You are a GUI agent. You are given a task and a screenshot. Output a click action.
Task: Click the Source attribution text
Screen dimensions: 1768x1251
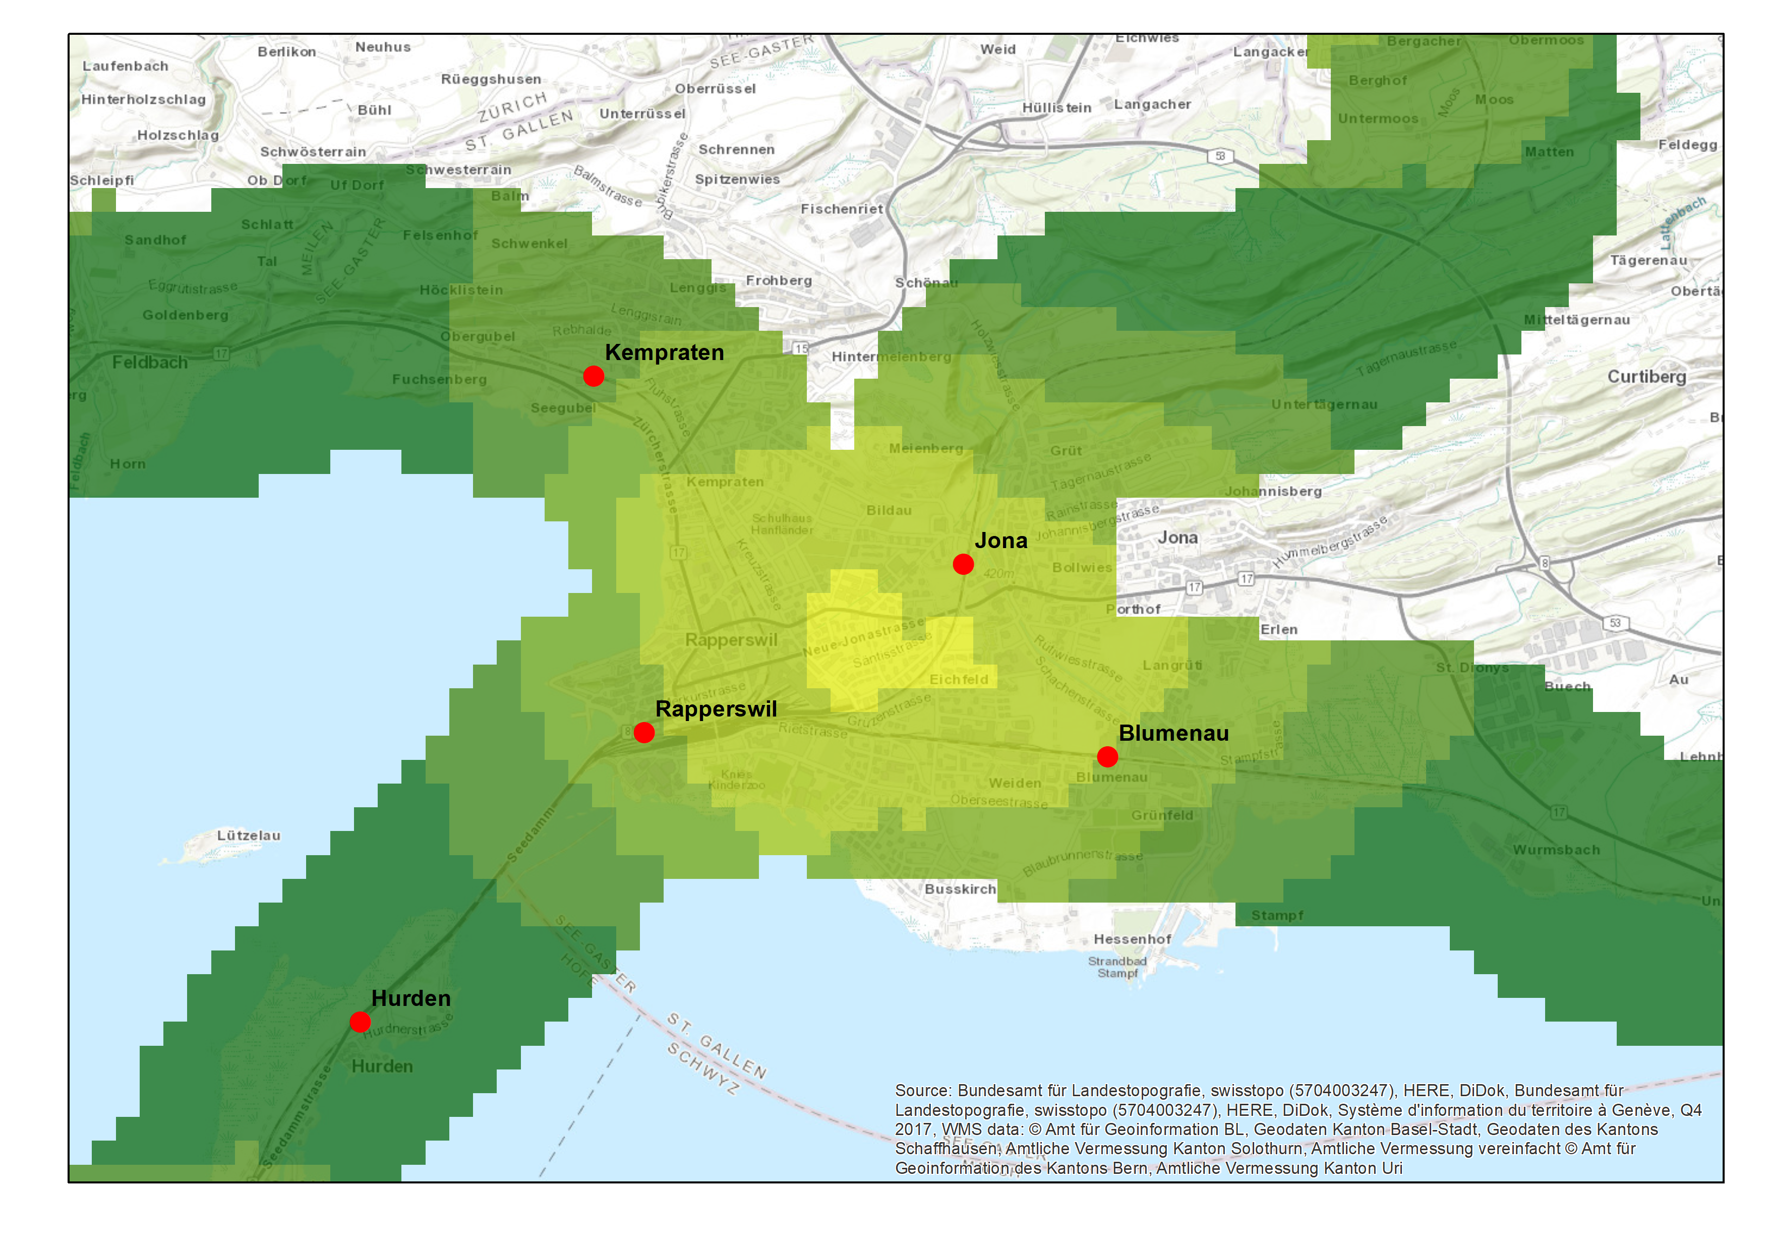[x=1298, y=1128]
